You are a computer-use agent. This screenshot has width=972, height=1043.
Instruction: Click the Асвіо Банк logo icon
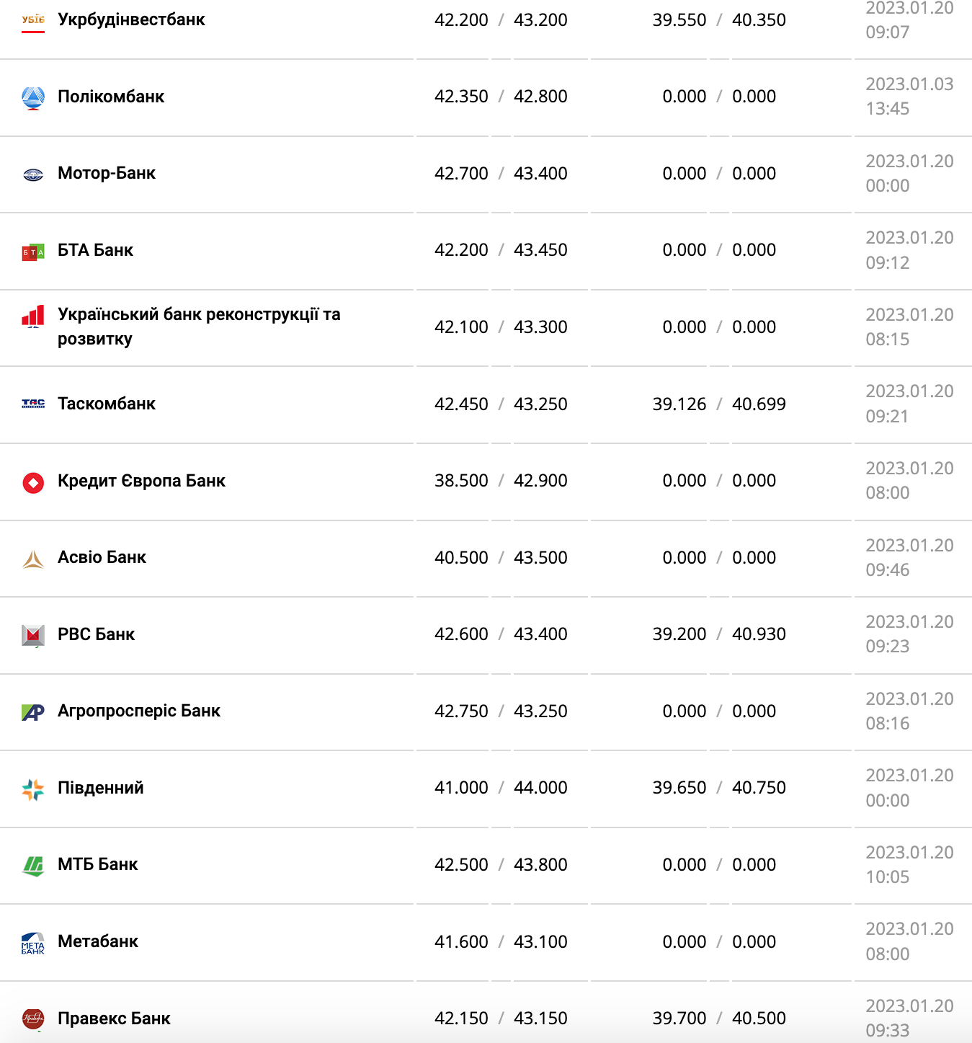pos(33,559)
